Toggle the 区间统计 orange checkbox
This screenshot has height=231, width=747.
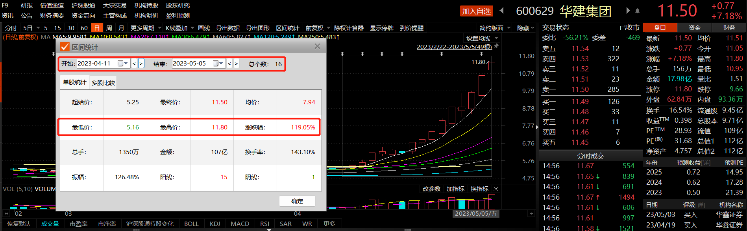pos(65,47)
